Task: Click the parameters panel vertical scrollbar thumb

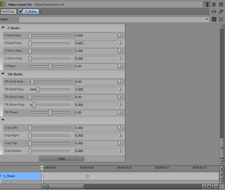Action: 222,148
